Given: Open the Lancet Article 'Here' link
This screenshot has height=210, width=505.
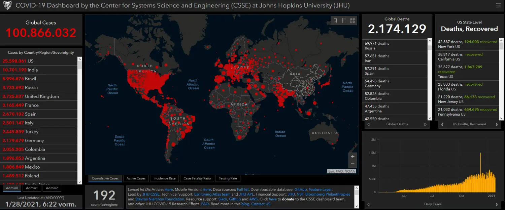Looking at the screenshot, I should (169, 190).
